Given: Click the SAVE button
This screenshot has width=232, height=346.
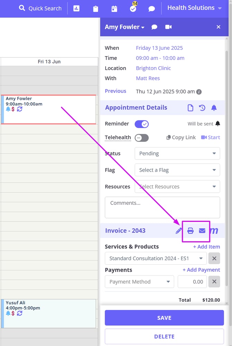Looking at the screenshot, I should pos(164,318).
